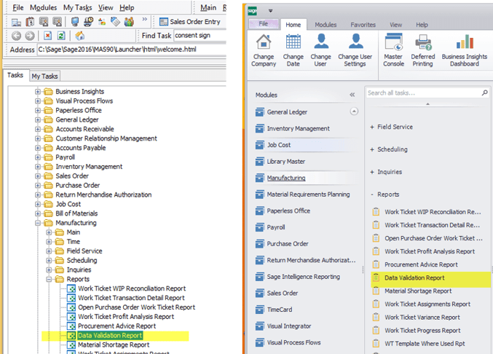Click the red Stop icon in the left toolbar
Image resolution: width=493 pixels, height=354 pixels.
[x=47, y=36]
